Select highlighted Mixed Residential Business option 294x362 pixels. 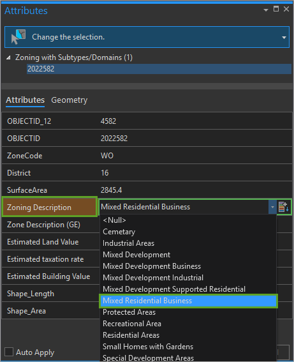coord(188,301)
